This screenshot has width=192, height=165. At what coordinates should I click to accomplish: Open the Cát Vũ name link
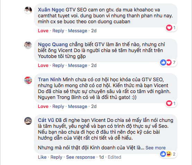point(46,120)
